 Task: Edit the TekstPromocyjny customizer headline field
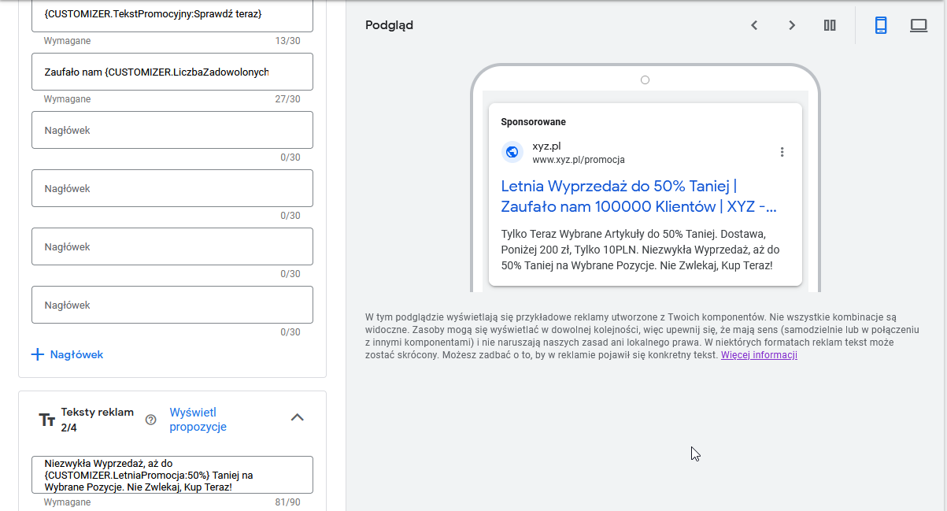[x=172, y=16]
